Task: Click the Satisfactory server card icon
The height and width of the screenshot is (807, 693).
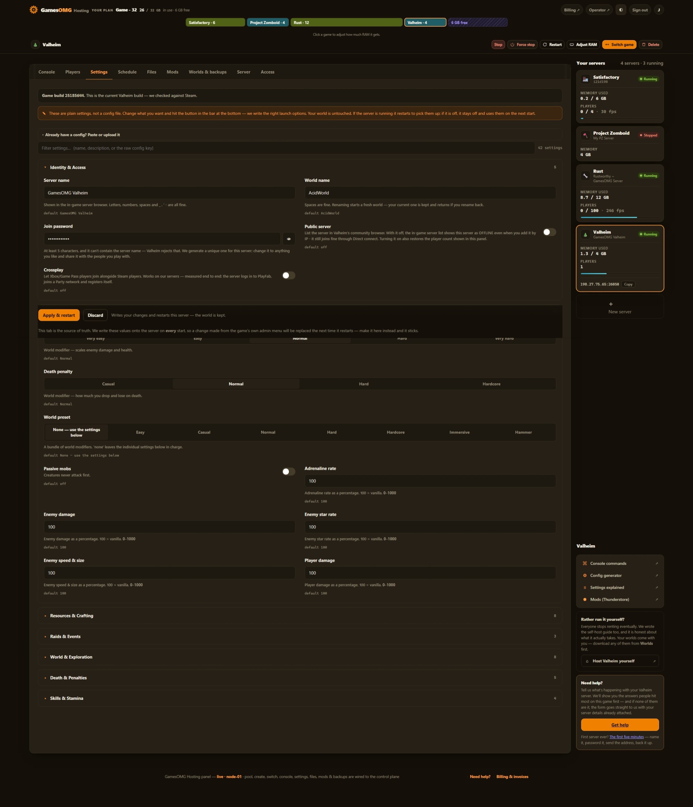Action: 585,79
